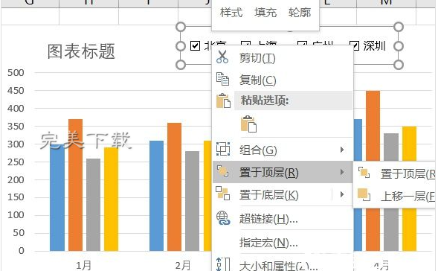Click the blue bar for 1月

(57, 197)
